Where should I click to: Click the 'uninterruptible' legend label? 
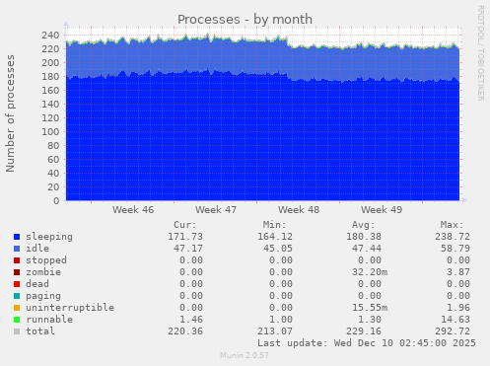point(70,308)
